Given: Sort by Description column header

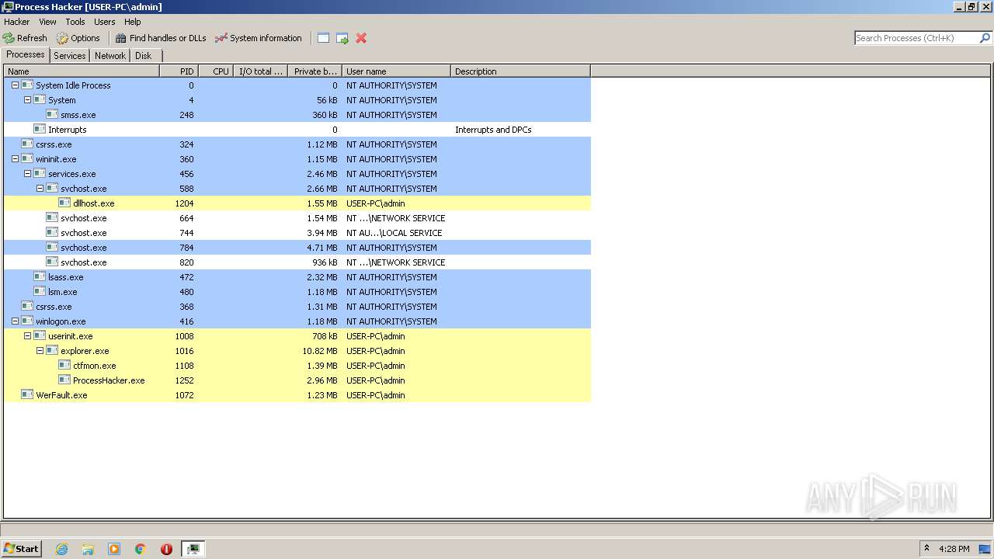Looking at the screenshot, I should pos(520,71).
